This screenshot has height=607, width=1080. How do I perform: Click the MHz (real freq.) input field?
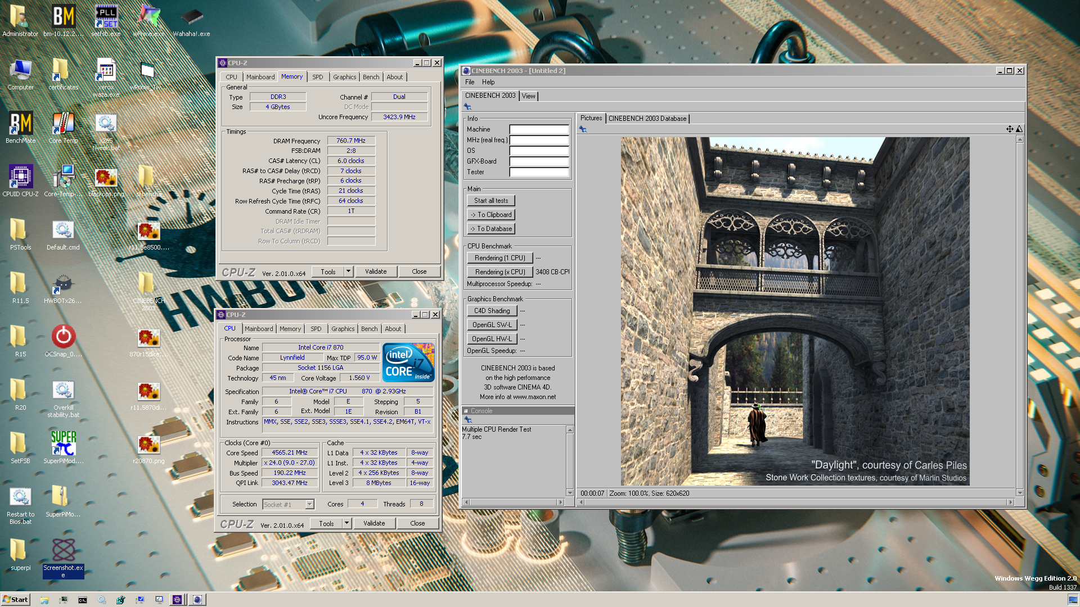pos(539,140)
